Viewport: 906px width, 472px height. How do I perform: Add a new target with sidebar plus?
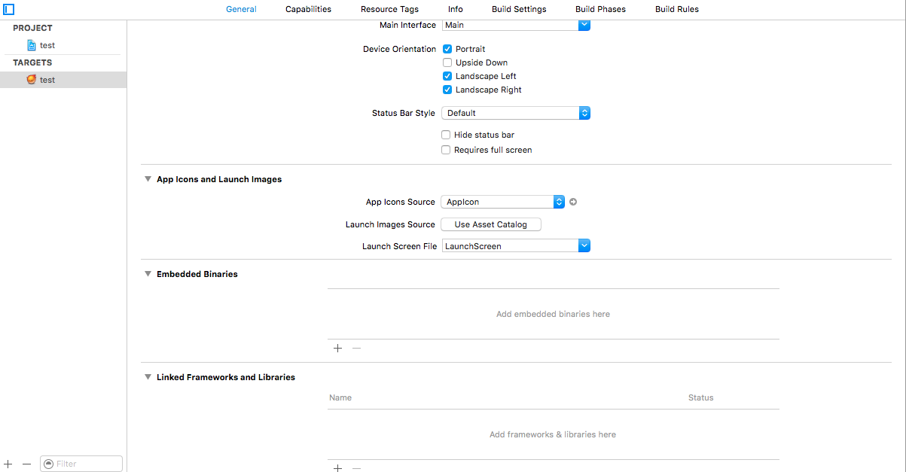(8, 464)
